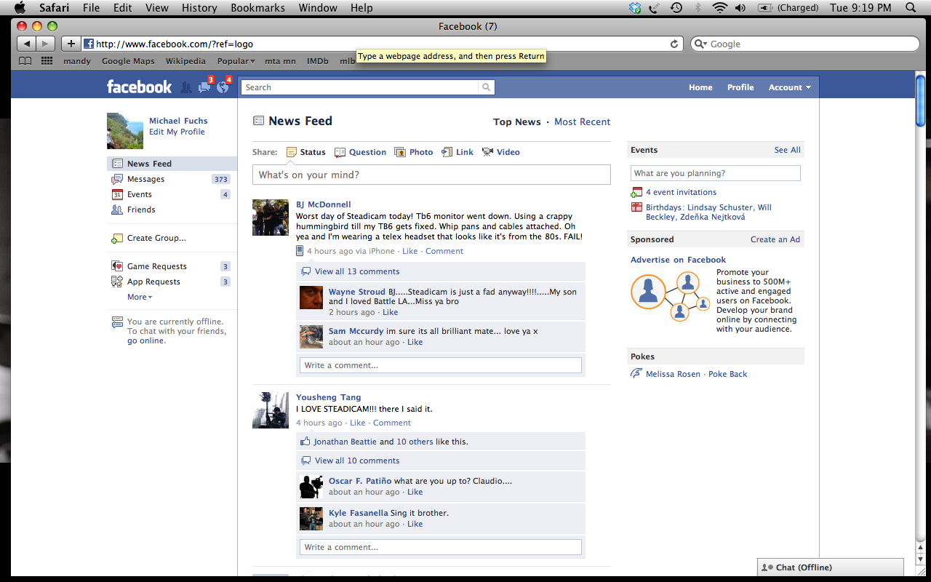Click the Game Requests icon
Image resolution: width=931 pixels, height=582 pixels.
(x=117, y=266)
